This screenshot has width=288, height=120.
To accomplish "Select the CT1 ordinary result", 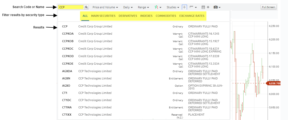I will tap(144, 93).
